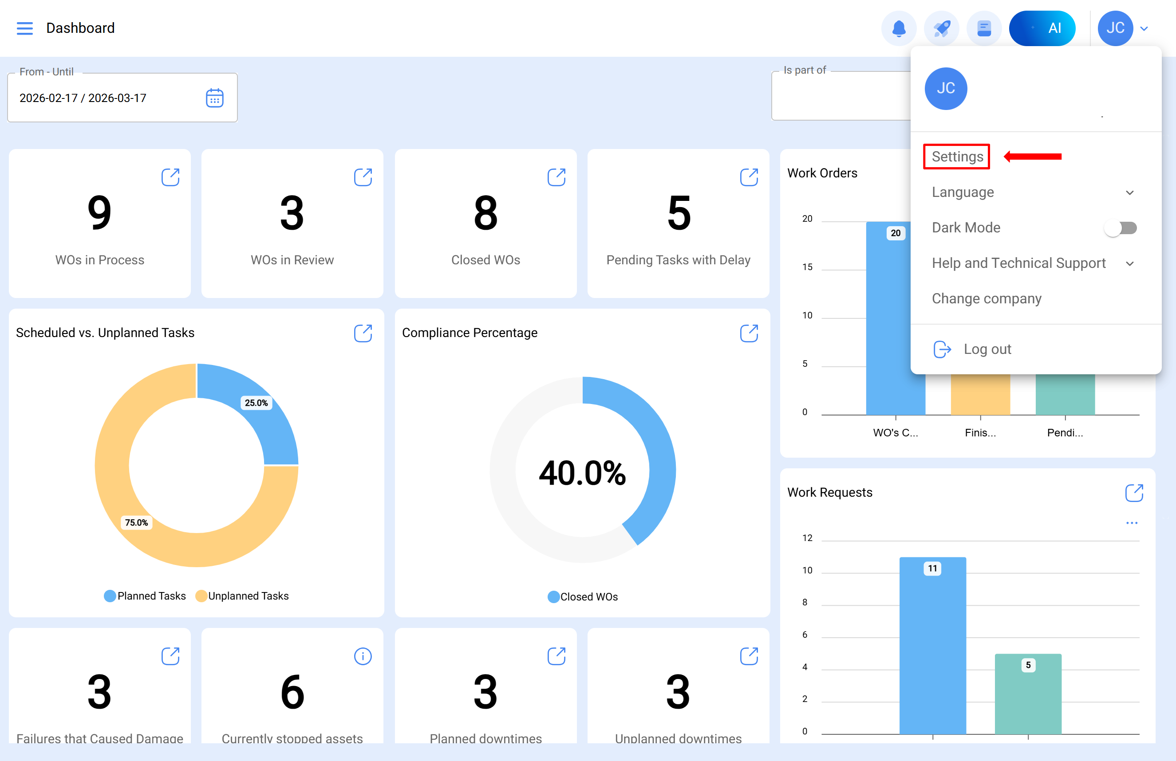Open WOs in Process card external link

(170, 177)
